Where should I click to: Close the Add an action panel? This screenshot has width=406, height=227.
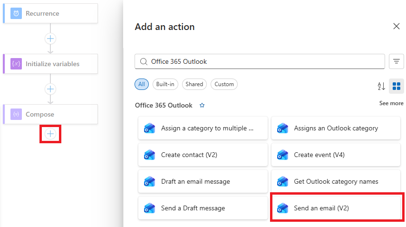pyautogui.click(x=396, y=26)
